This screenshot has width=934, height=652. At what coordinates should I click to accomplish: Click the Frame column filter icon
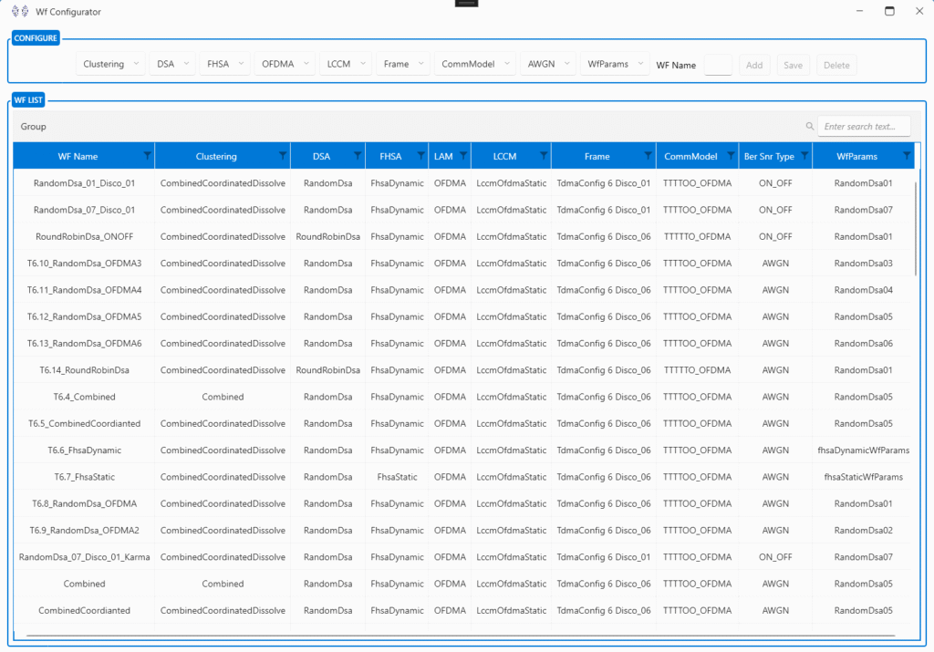(648, 156)
